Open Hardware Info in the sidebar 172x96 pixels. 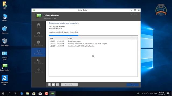(x=38, y=70)
